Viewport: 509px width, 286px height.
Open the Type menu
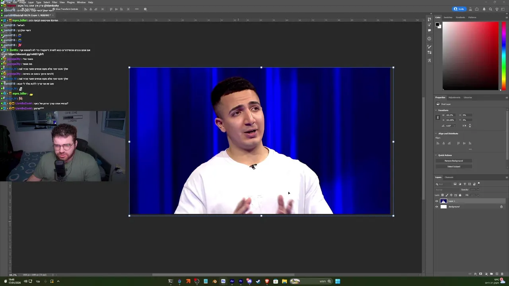pyautogui.click(x=39, y=2)
